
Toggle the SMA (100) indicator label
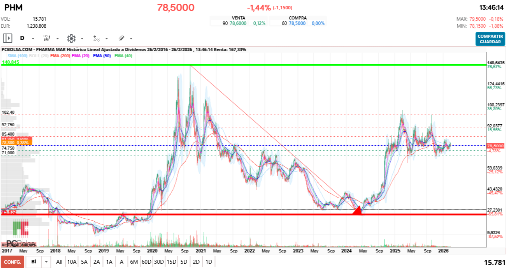coord(17,56)
